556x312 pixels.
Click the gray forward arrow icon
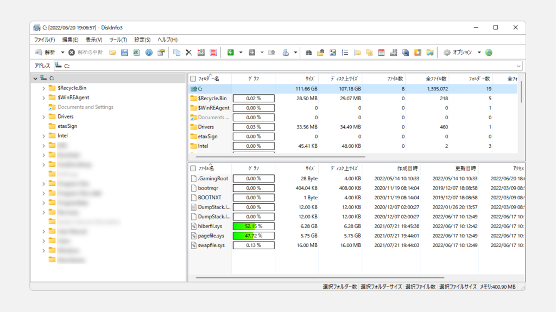[x=252, y=53]
